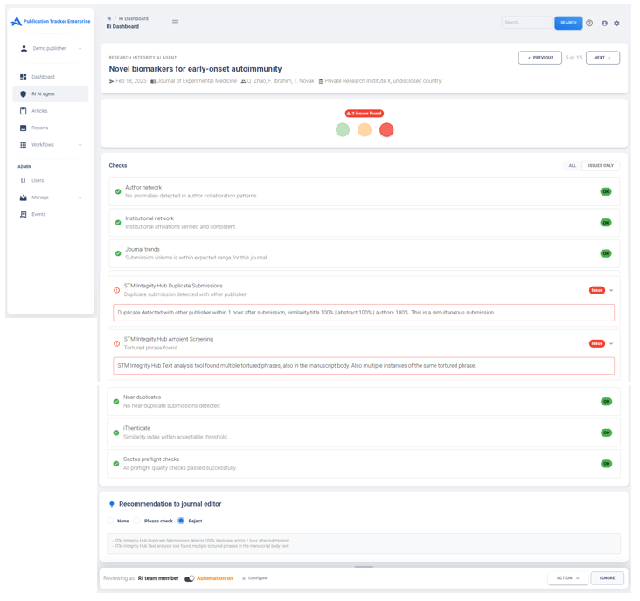Click alert icon for Duplicate Submissions check
Screen dimensions: 640x601
(117, 290)
